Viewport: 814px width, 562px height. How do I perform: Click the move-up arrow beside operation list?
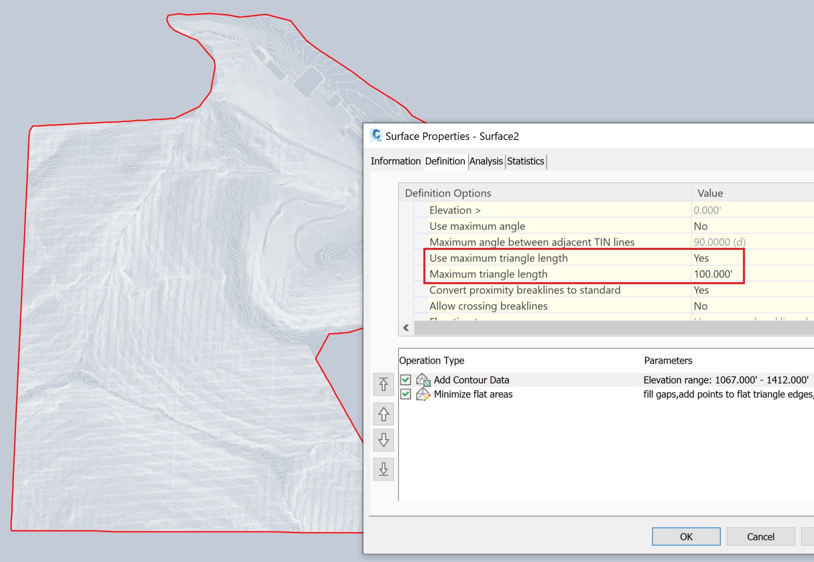[383, 413]
